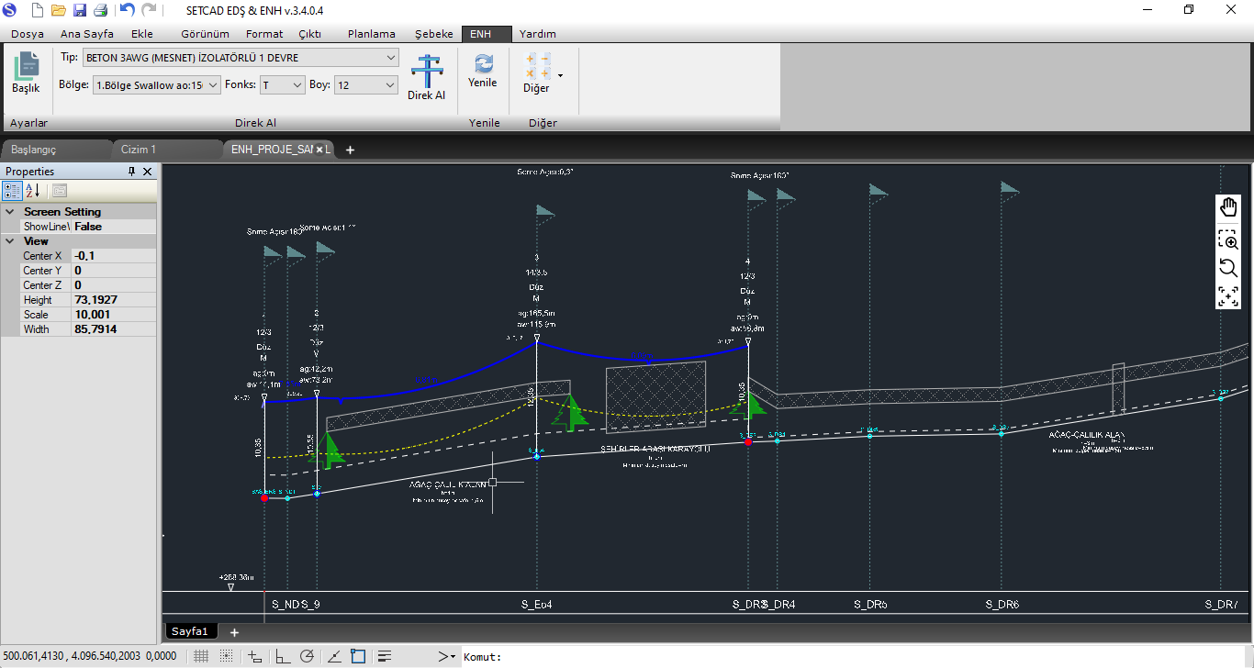Sort properties alphabetically with A-Z icon
This screenshot has height=668, width=1254.
33,191
